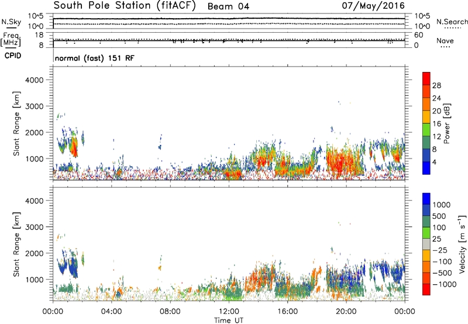Select the 'Freq. [MHz]' axis label
This screenshot has height=324, width=468.
point(11,39)
